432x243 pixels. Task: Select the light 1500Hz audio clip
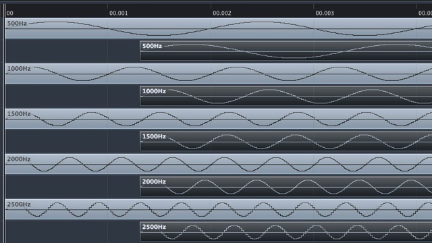pyautogui.click(x=219, y=119)
